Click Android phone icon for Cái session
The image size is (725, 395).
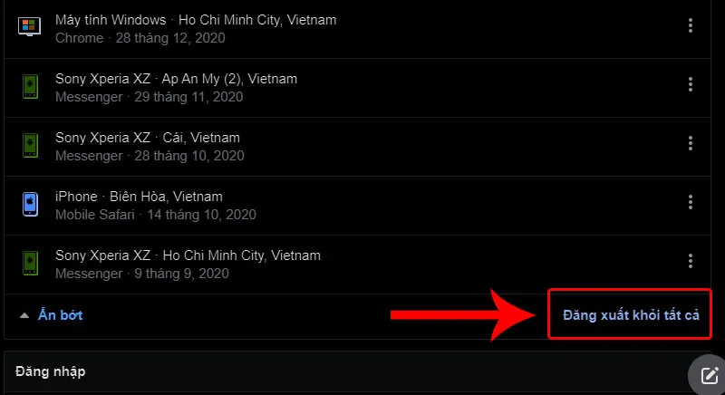click(x=31, y=145)
